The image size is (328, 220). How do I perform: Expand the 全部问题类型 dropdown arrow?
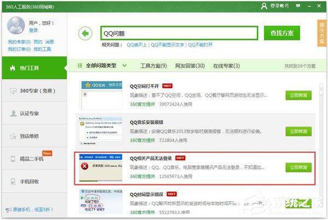coord(125,66)
